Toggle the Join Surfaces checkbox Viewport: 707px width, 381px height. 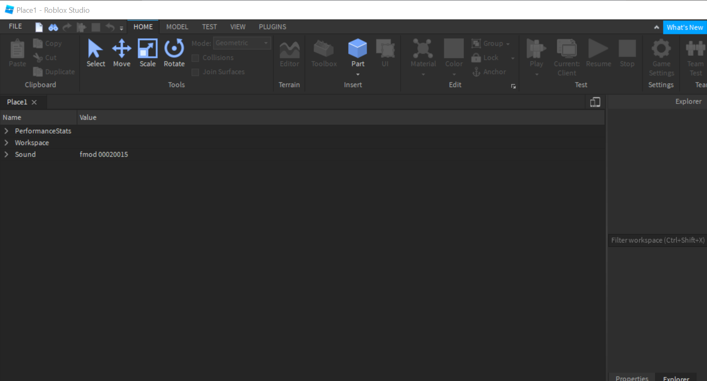[x=195, y=72]
